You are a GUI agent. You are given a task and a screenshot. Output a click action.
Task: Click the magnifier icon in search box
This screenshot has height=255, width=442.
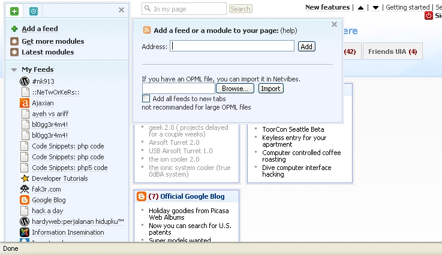148,8
